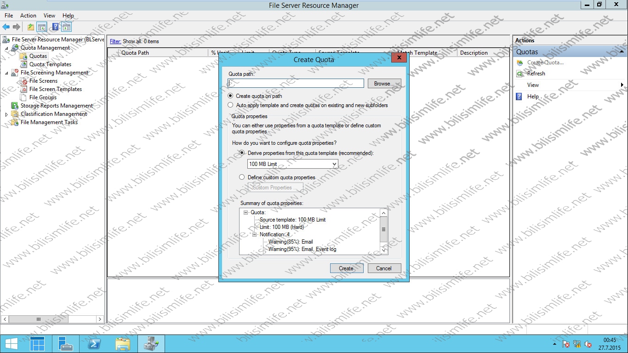The width and height of the screenshot is (628, 353).
Task: Click the Create button
Action: pos(347,268)
